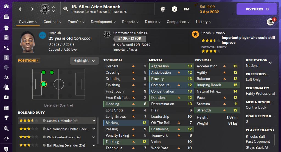The width and height of the screenshot is (281, 152).
Task: Open the Inbox tray icon
Action: (x=6, y=17)
